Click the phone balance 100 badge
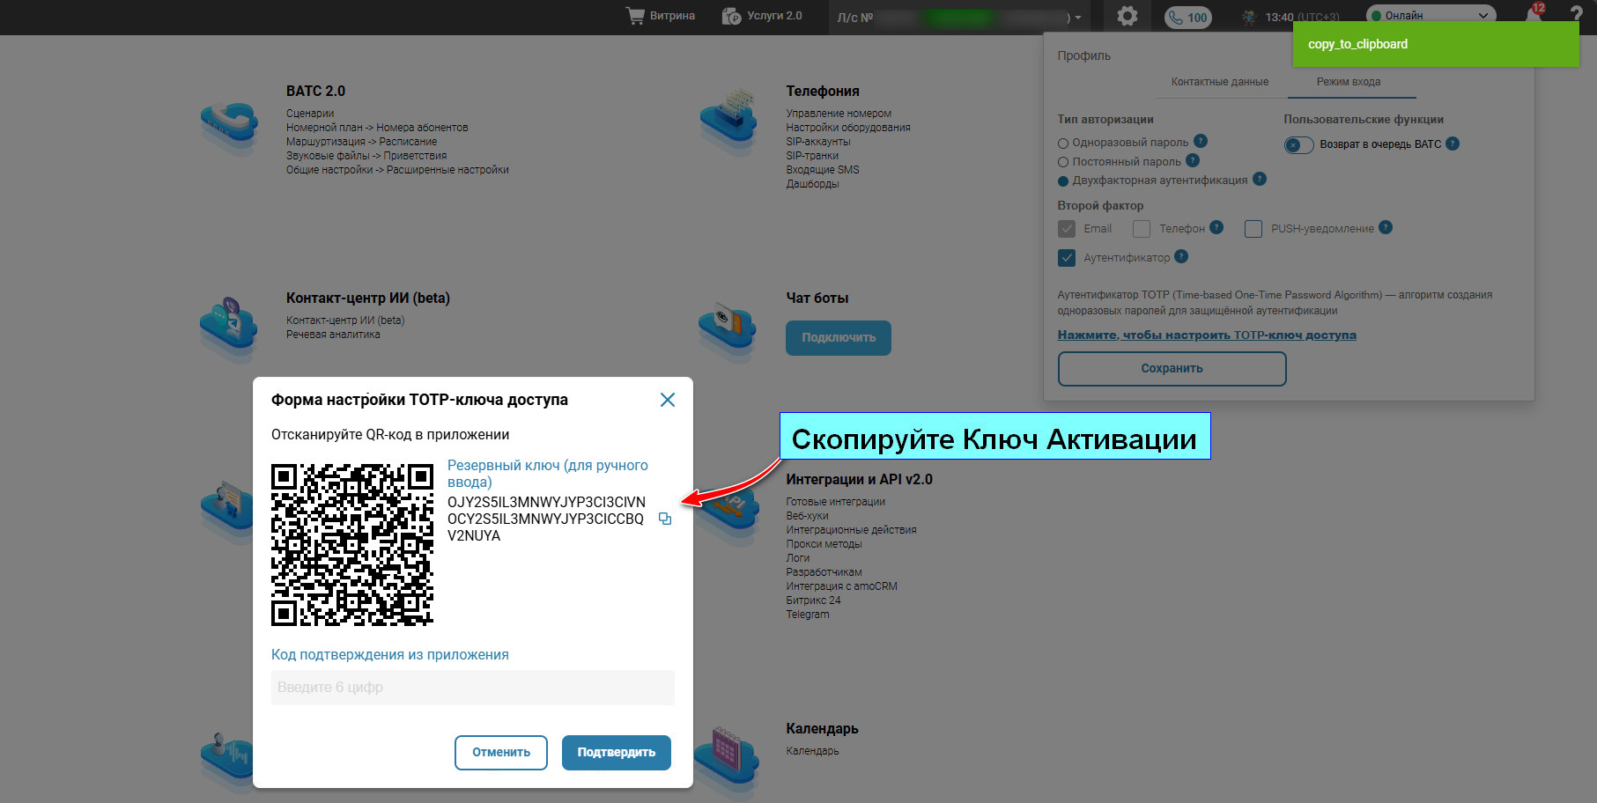Viewport: 1597px width, 803px height. pyautogui.click(x=1187, y=17)
